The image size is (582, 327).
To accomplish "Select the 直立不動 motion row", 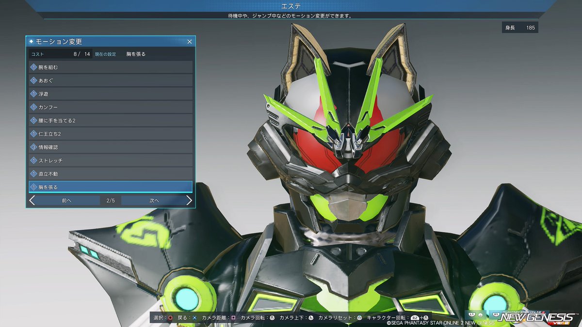I will [x=111, y=173].
